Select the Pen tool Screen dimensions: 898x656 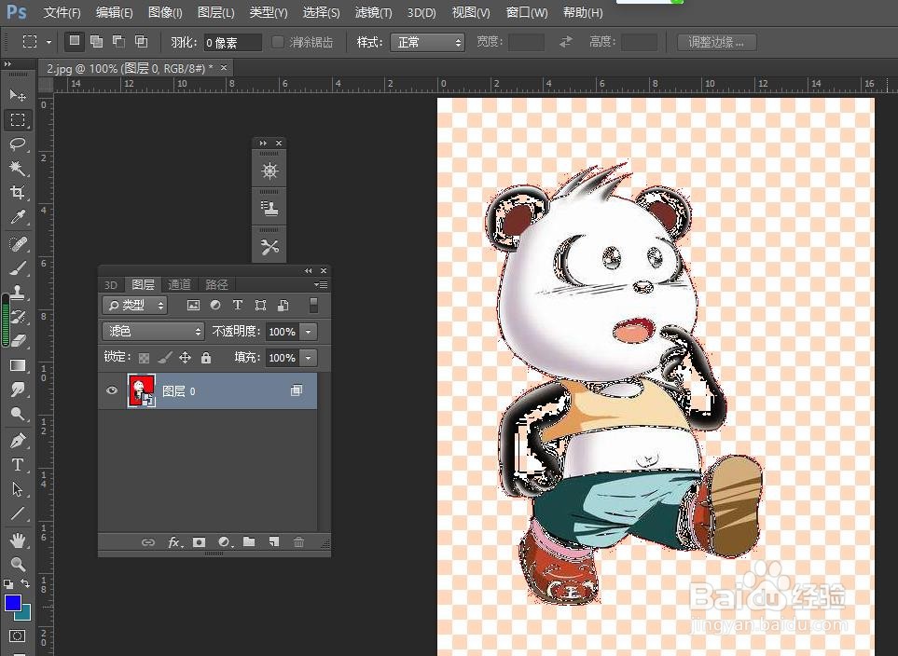(x=18, y=441)
